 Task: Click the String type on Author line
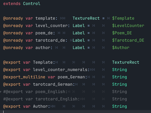point(120,106)
